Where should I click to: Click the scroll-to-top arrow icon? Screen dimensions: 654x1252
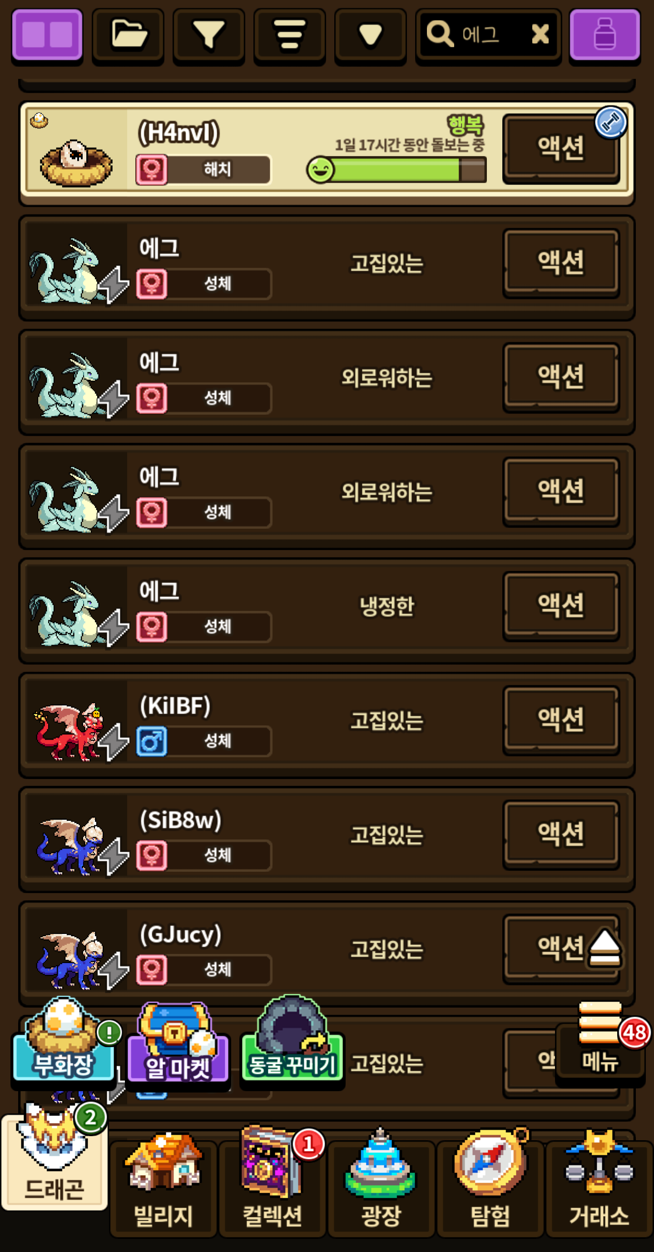[604, 948]
